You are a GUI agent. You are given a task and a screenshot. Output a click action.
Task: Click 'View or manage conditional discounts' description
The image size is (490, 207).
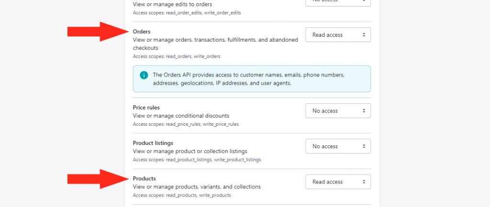point(181,116)
